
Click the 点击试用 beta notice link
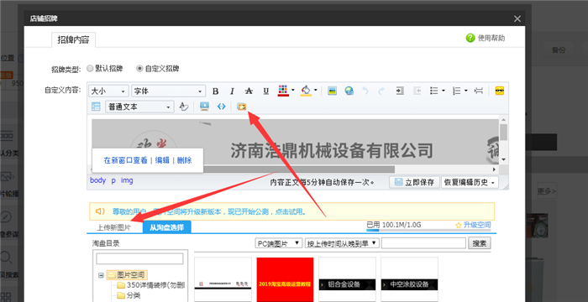290,211
